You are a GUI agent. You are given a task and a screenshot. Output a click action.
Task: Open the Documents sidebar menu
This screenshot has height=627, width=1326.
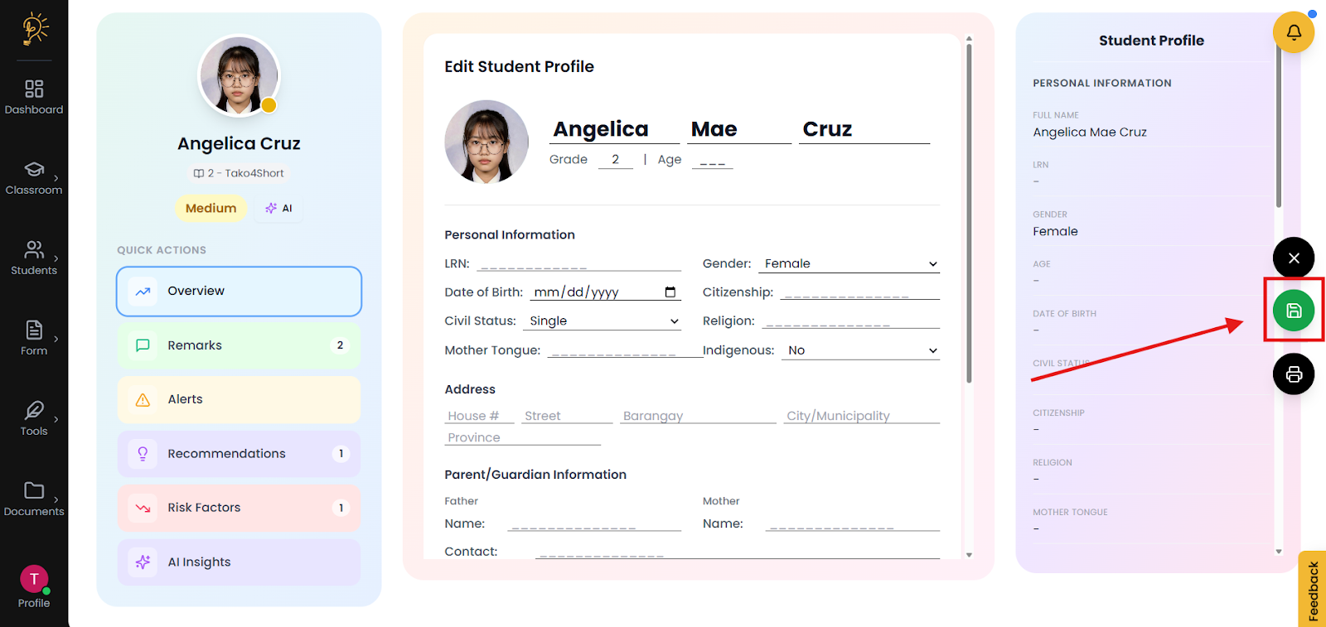coord(34,499)
